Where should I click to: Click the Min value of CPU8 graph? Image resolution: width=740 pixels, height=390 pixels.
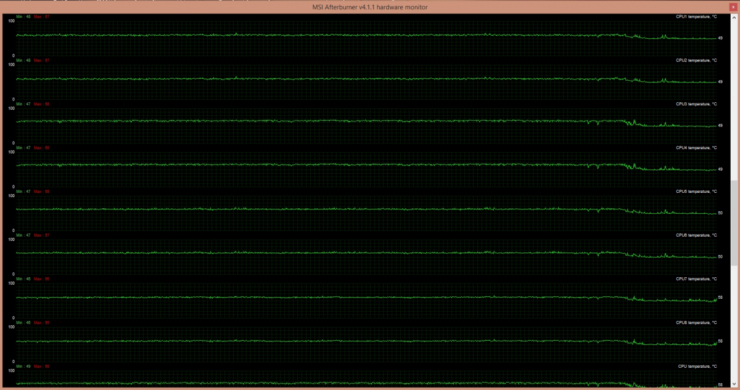[x=23, y=323]
